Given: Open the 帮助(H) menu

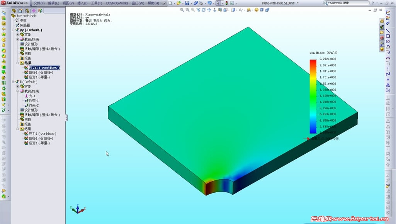Looking at the screenshot, I should tap(153, 3).
